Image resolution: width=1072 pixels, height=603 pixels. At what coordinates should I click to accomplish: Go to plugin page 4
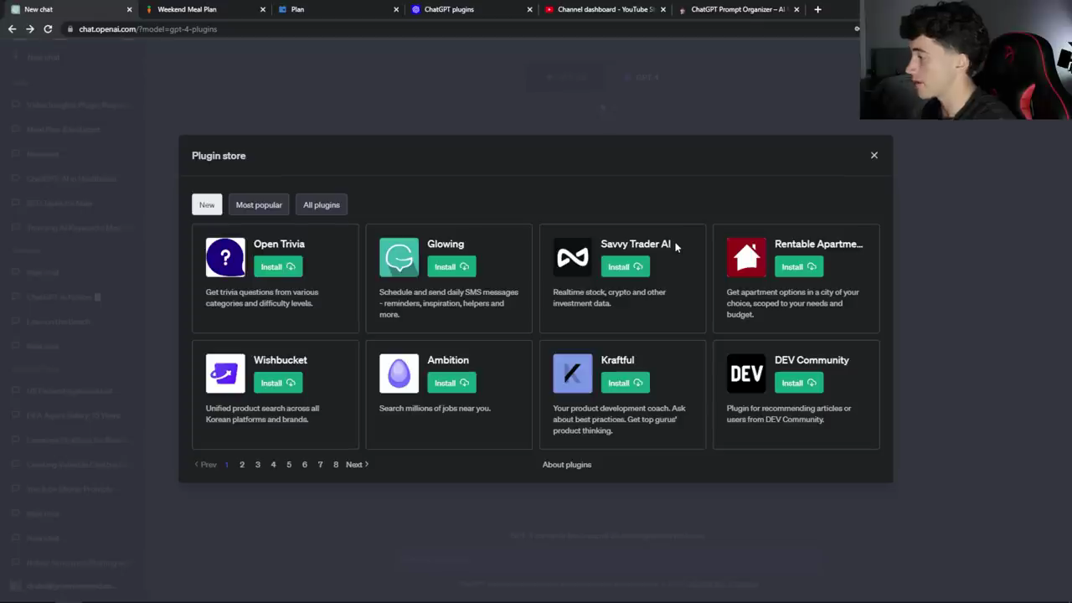tap(273, 465)
